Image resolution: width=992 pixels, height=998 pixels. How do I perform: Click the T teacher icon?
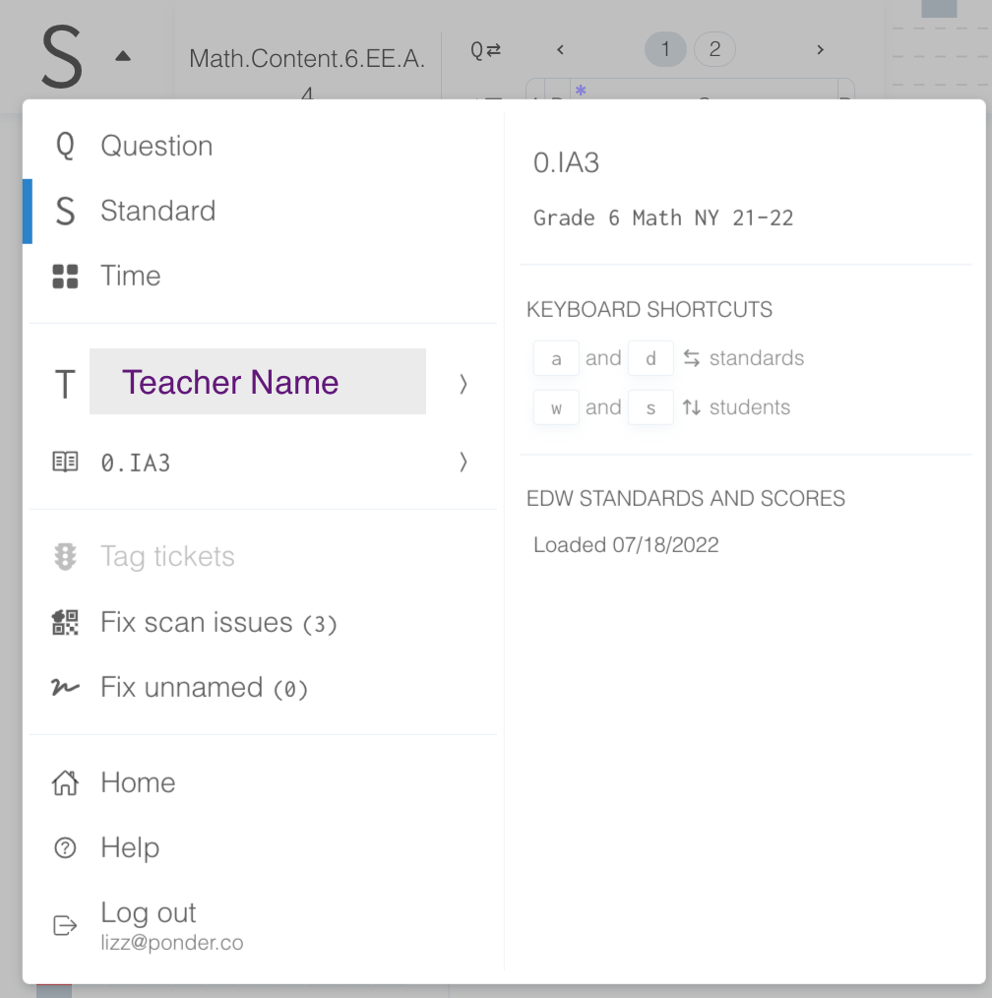65,385
